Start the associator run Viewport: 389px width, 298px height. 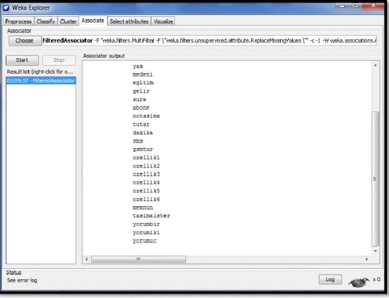(x=22, y=60)
